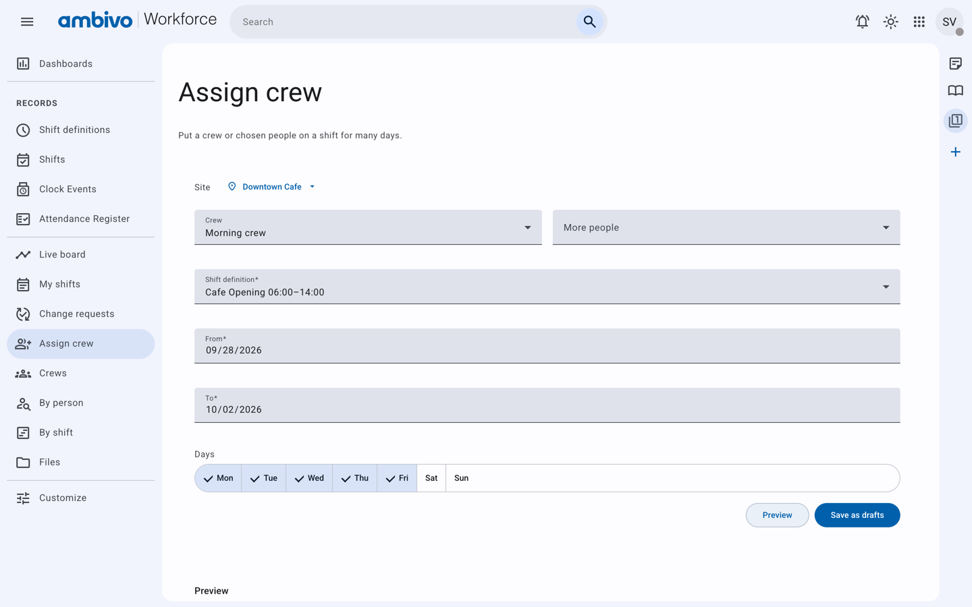Viewport: 972px width, 607px height.
Task: Click the Shifts calendar-check icon
Action: point(23,159)
